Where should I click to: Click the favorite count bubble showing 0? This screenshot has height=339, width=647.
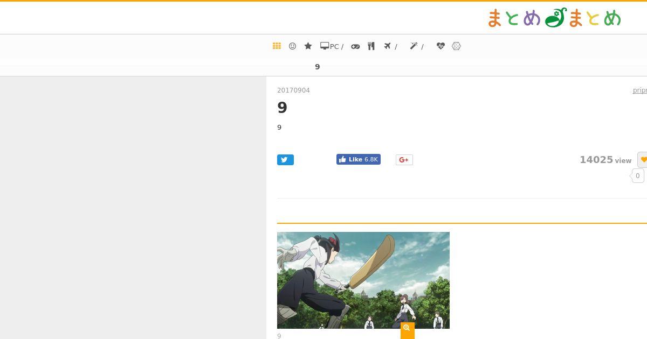637,176
